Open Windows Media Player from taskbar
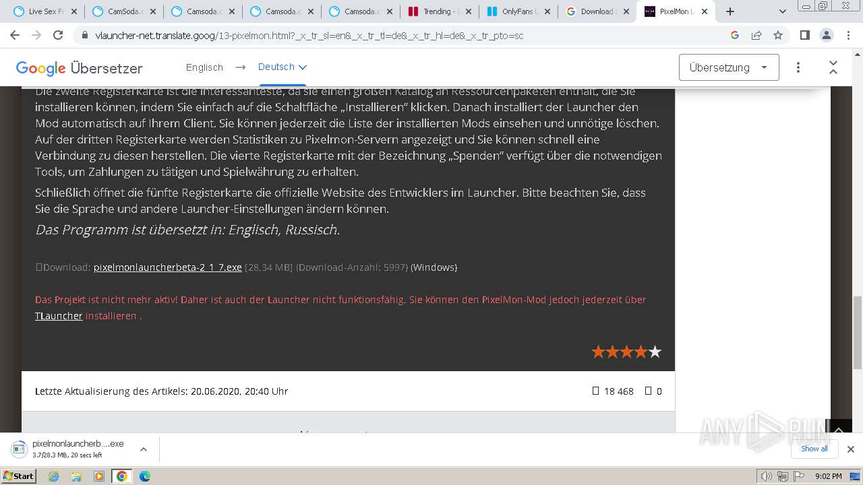 pos(99,476)
